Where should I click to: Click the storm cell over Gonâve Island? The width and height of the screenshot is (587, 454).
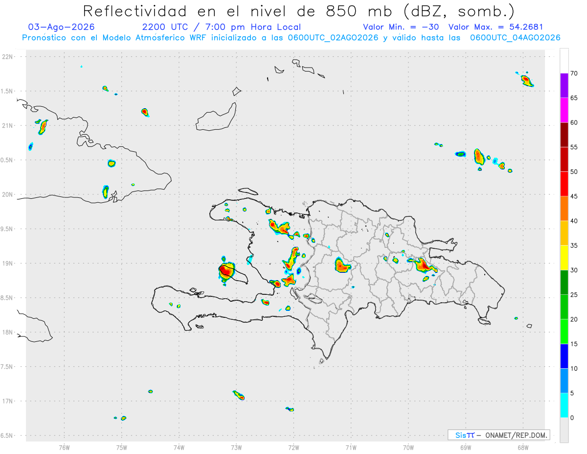(x=226, y=271)
